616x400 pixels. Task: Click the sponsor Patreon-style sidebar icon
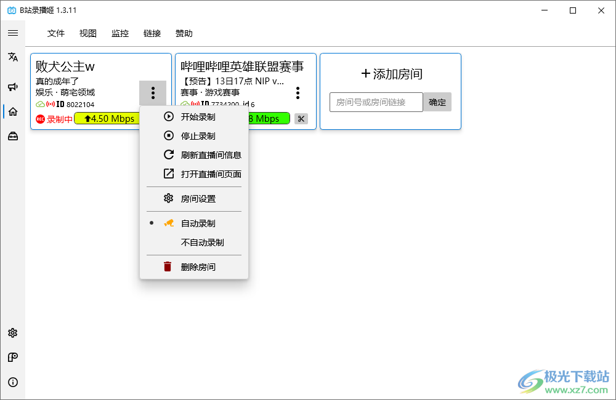coord(13,357)
